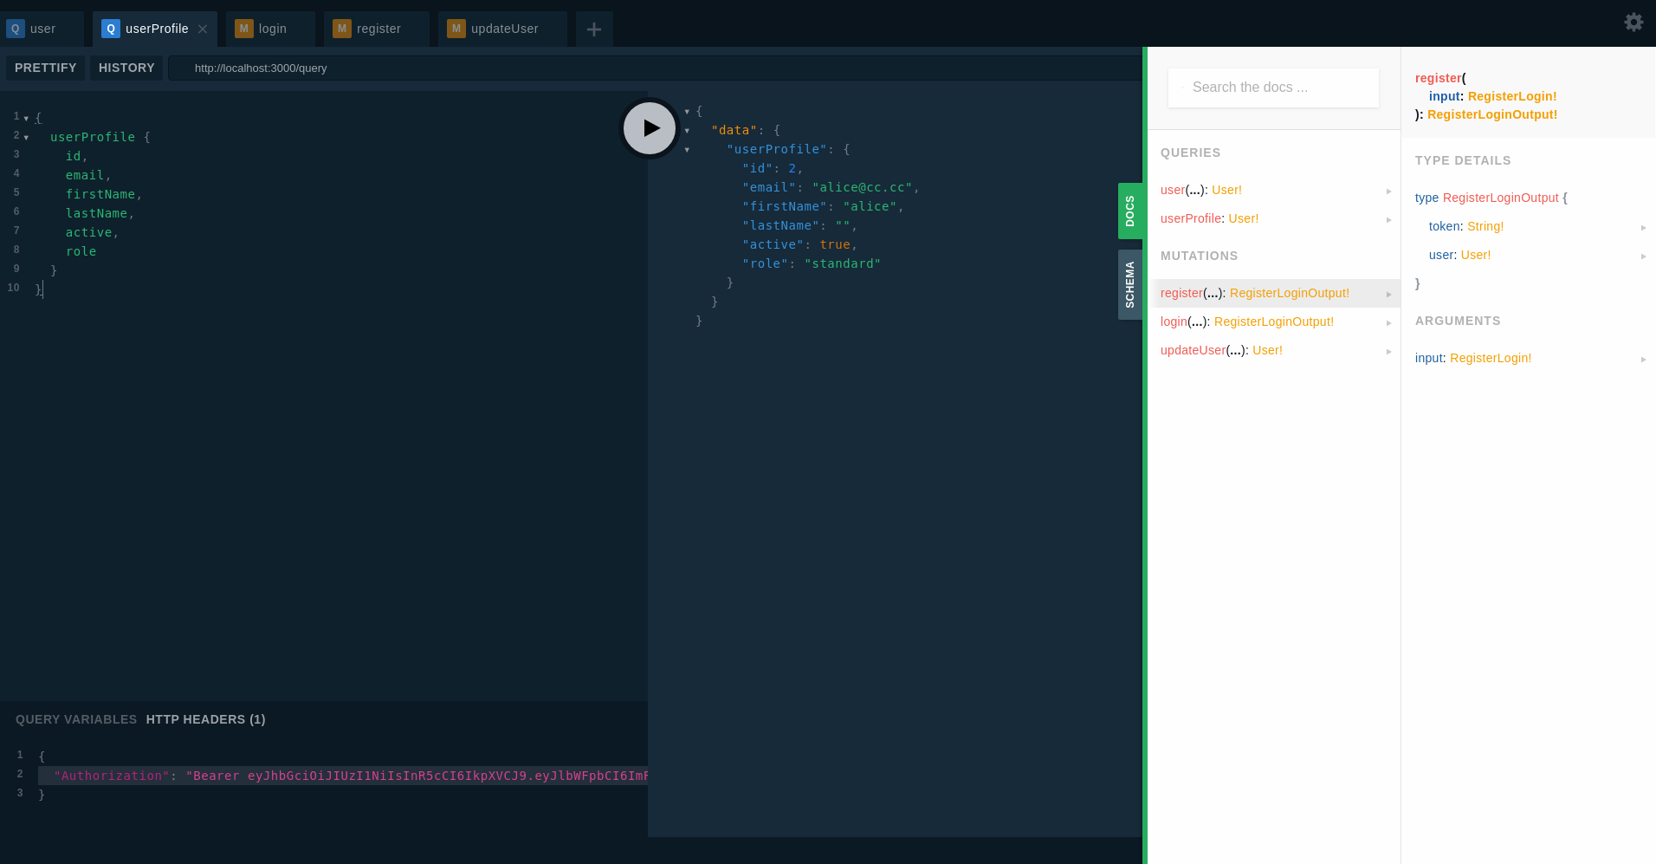Click "role" field in query editor
The height and width of the screenshot is (864, 1656).
tap(81, 251)
